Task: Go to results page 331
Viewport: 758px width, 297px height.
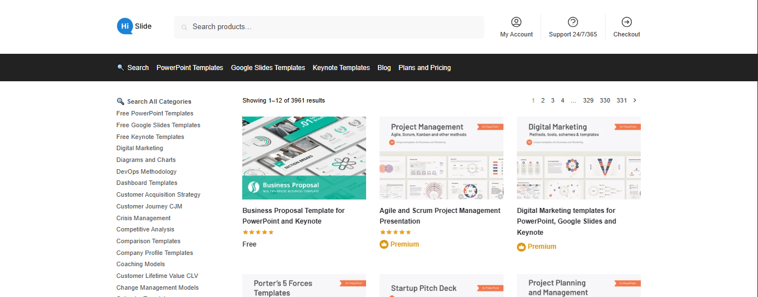Action: pyautogui.click(x=622, y=100)
